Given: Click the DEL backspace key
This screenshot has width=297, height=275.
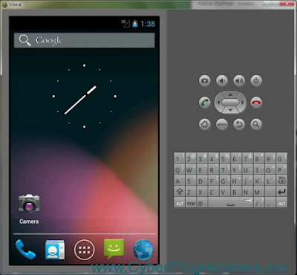Looking at the screenshot, I should [x=282, y=180].
